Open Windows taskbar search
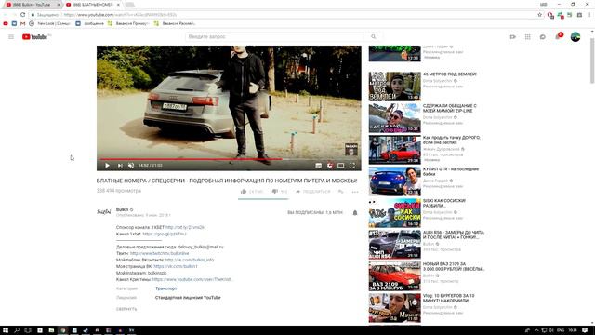Image resolution: width=595 pixels, height=335 pixels. (x=17, y=330)
